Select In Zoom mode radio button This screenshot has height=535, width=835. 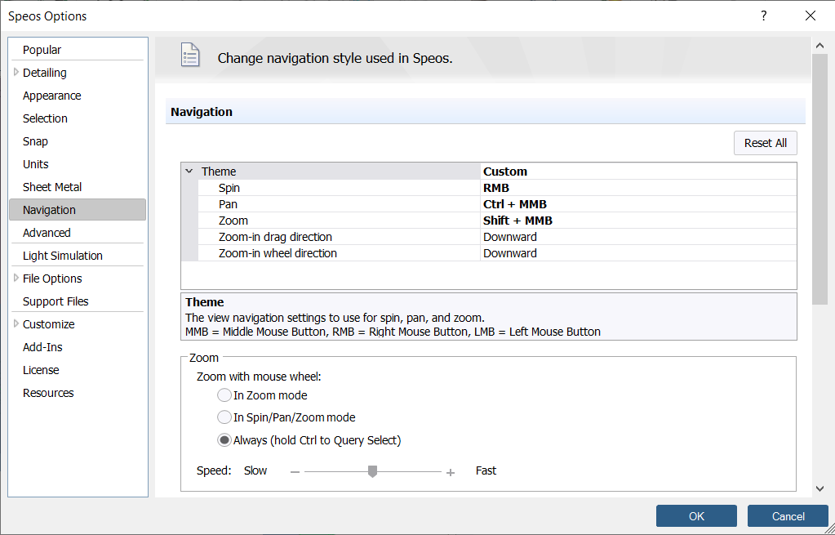(x=224, y=395)
